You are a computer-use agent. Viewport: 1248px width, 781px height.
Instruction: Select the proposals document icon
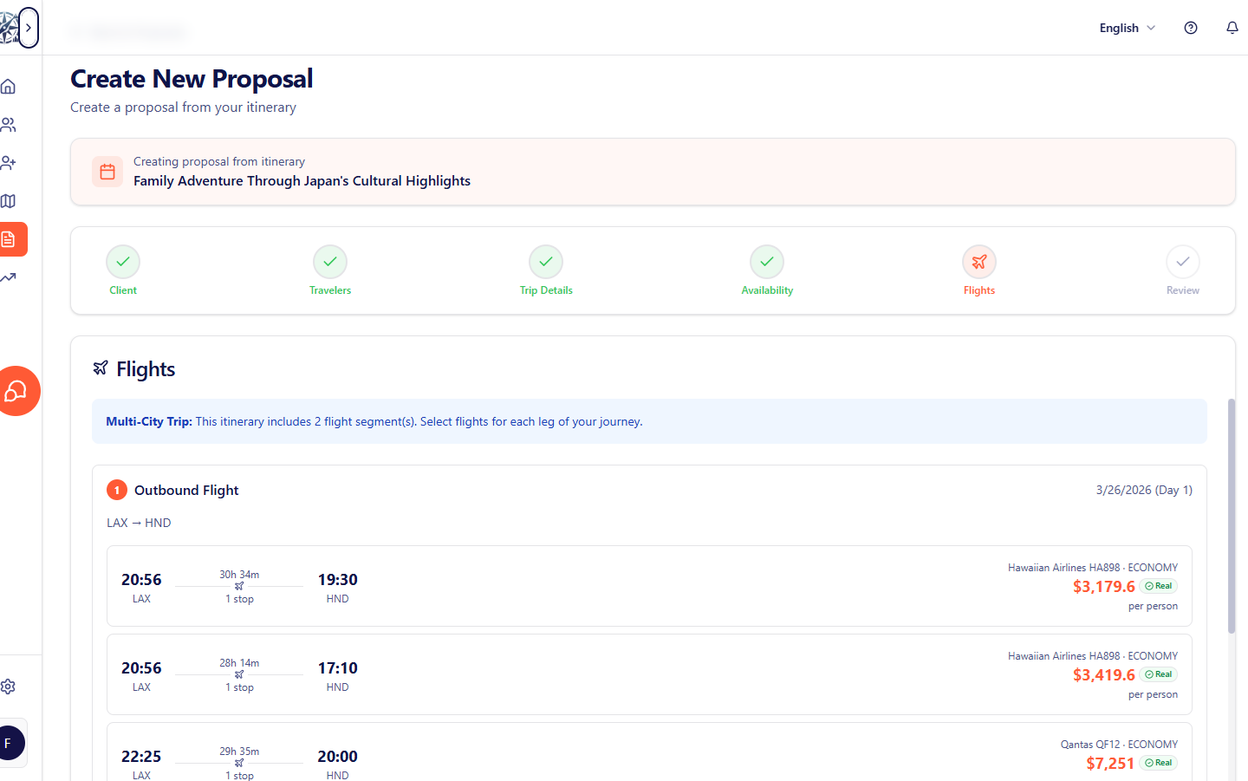9,238
